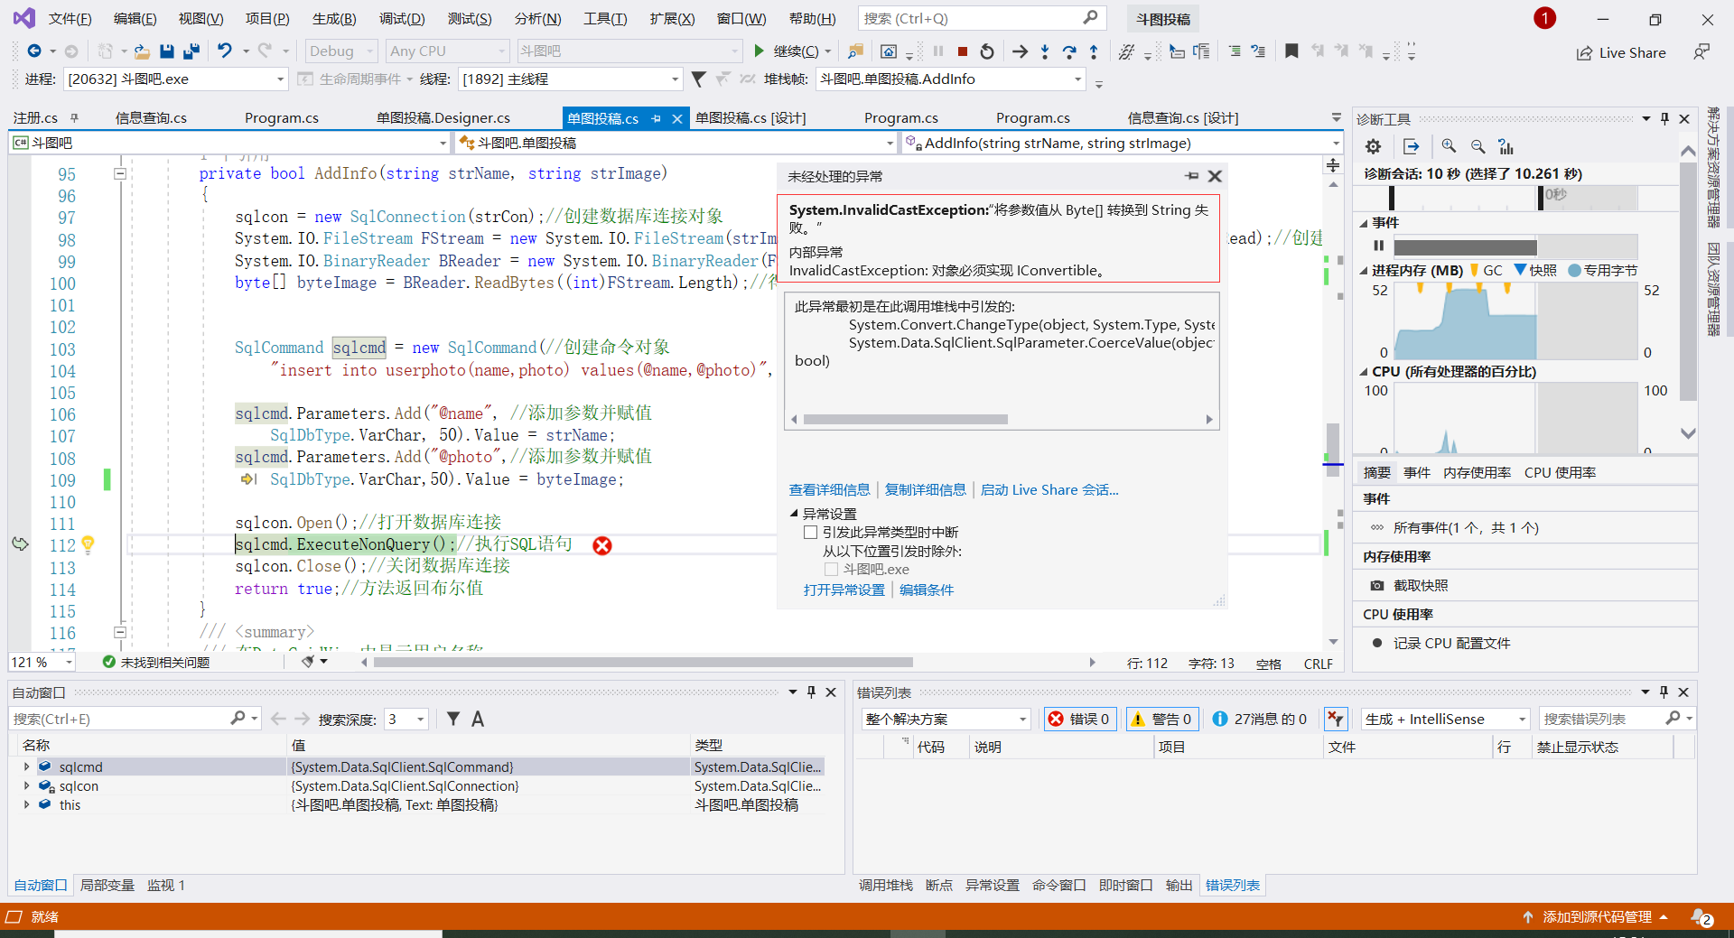Viewport: 1734px width, 938px height.
Task: Close the unhandled exception popup
Action: click(x=1215, y=176)
